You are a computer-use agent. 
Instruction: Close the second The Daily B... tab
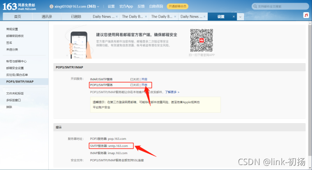tap(175, 17)
